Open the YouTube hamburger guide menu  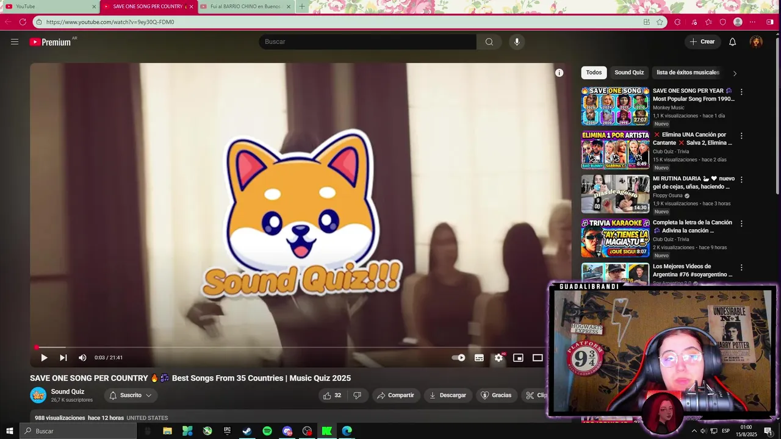15,41
